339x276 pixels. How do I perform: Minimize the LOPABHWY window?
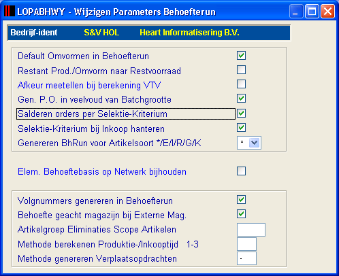click(296, 11)
